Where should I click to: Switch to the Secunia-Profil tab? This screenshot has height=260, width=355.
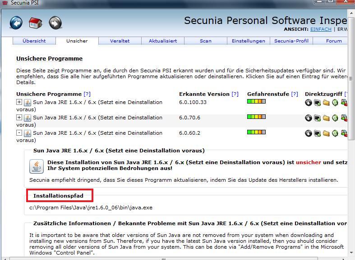coord(291,41)
